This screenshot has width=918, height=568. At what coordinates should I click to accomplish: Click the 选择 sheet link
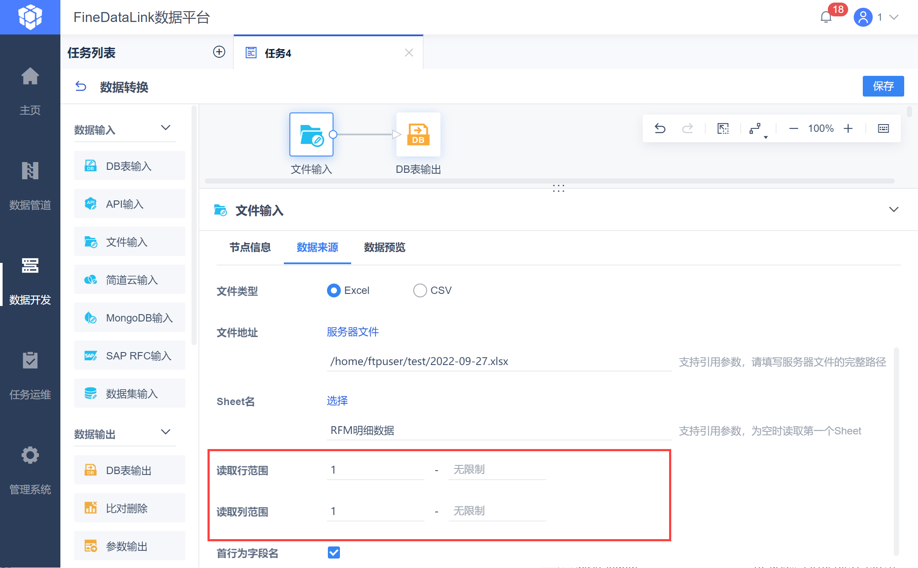pos(337,401)
